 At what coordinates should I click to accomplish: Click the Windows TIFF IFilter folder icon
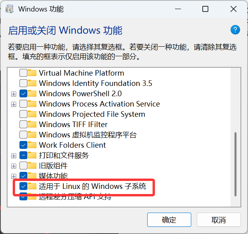(x=32, y=124)
